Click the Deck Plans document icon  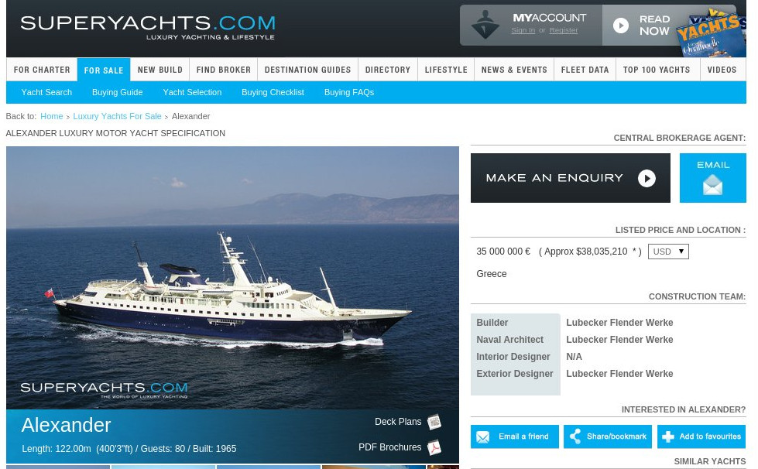click(x=434, y=422)
